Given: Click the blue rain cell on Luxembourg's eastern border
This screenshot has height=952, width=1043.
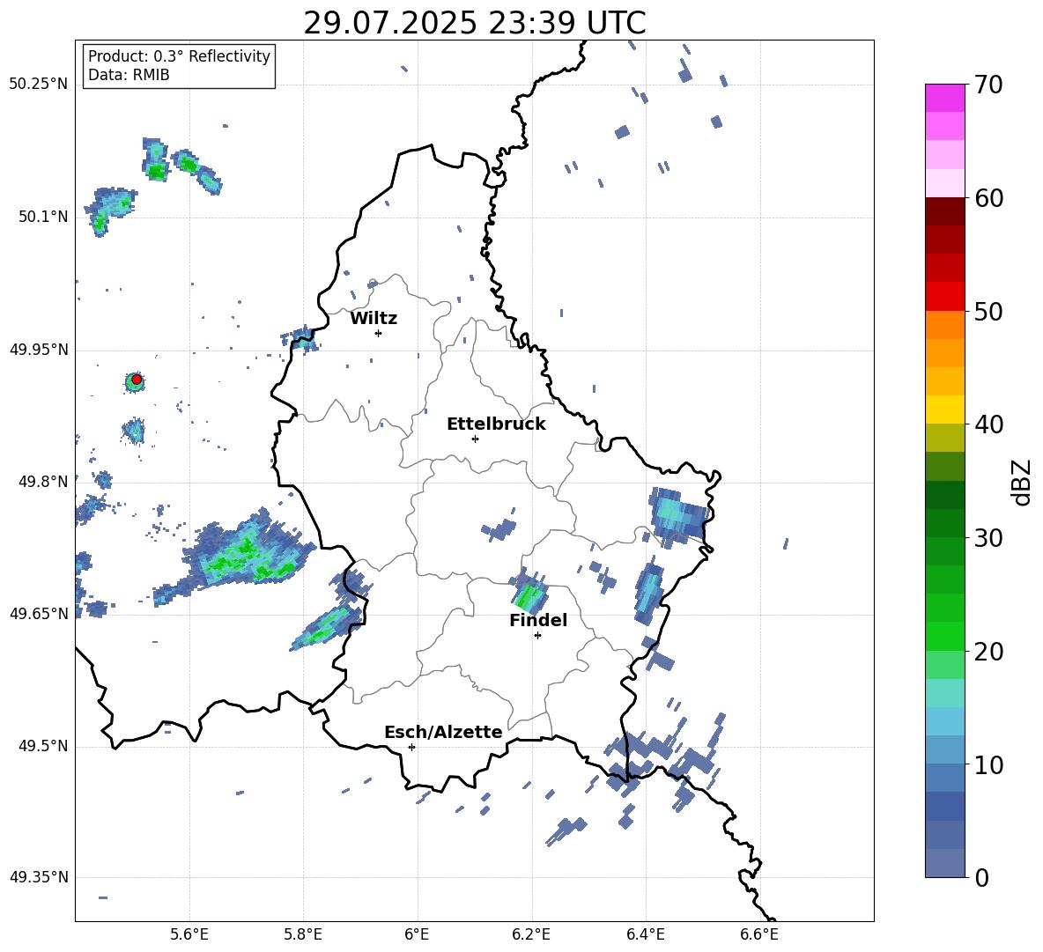Looking at the screenshot, I should [677, 516].
